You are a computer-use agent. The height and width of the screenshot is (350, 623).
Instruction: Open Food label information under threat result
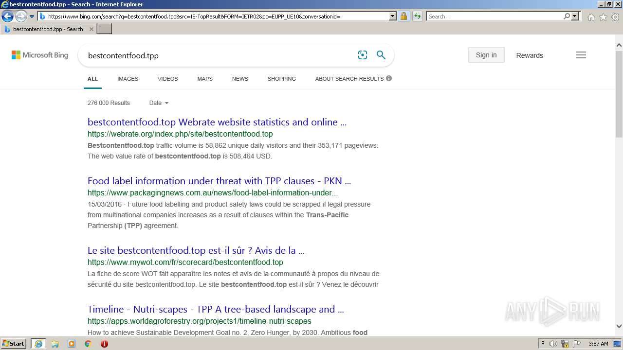219,181
